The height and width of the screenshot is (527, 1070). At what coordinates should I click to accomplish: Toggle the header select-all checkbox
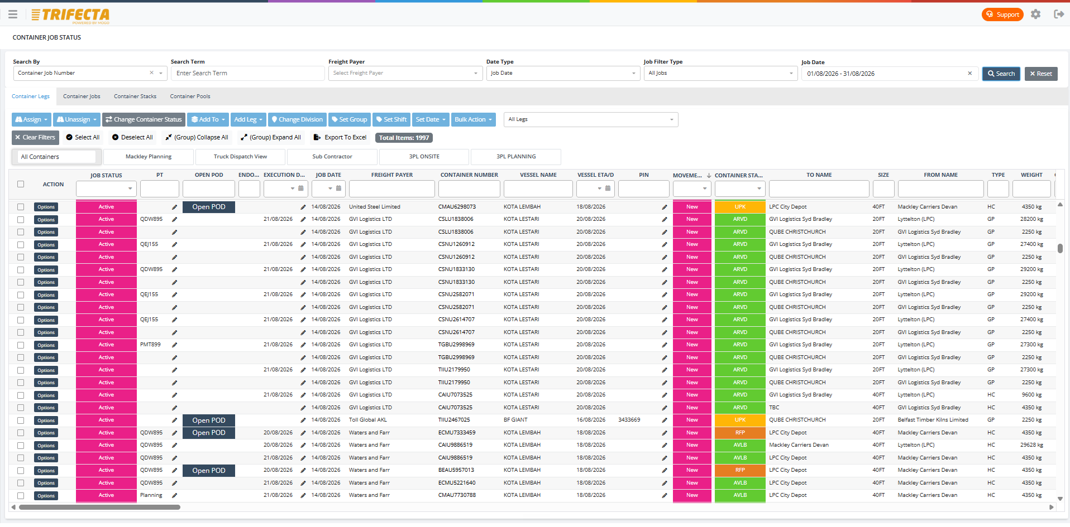21,184
